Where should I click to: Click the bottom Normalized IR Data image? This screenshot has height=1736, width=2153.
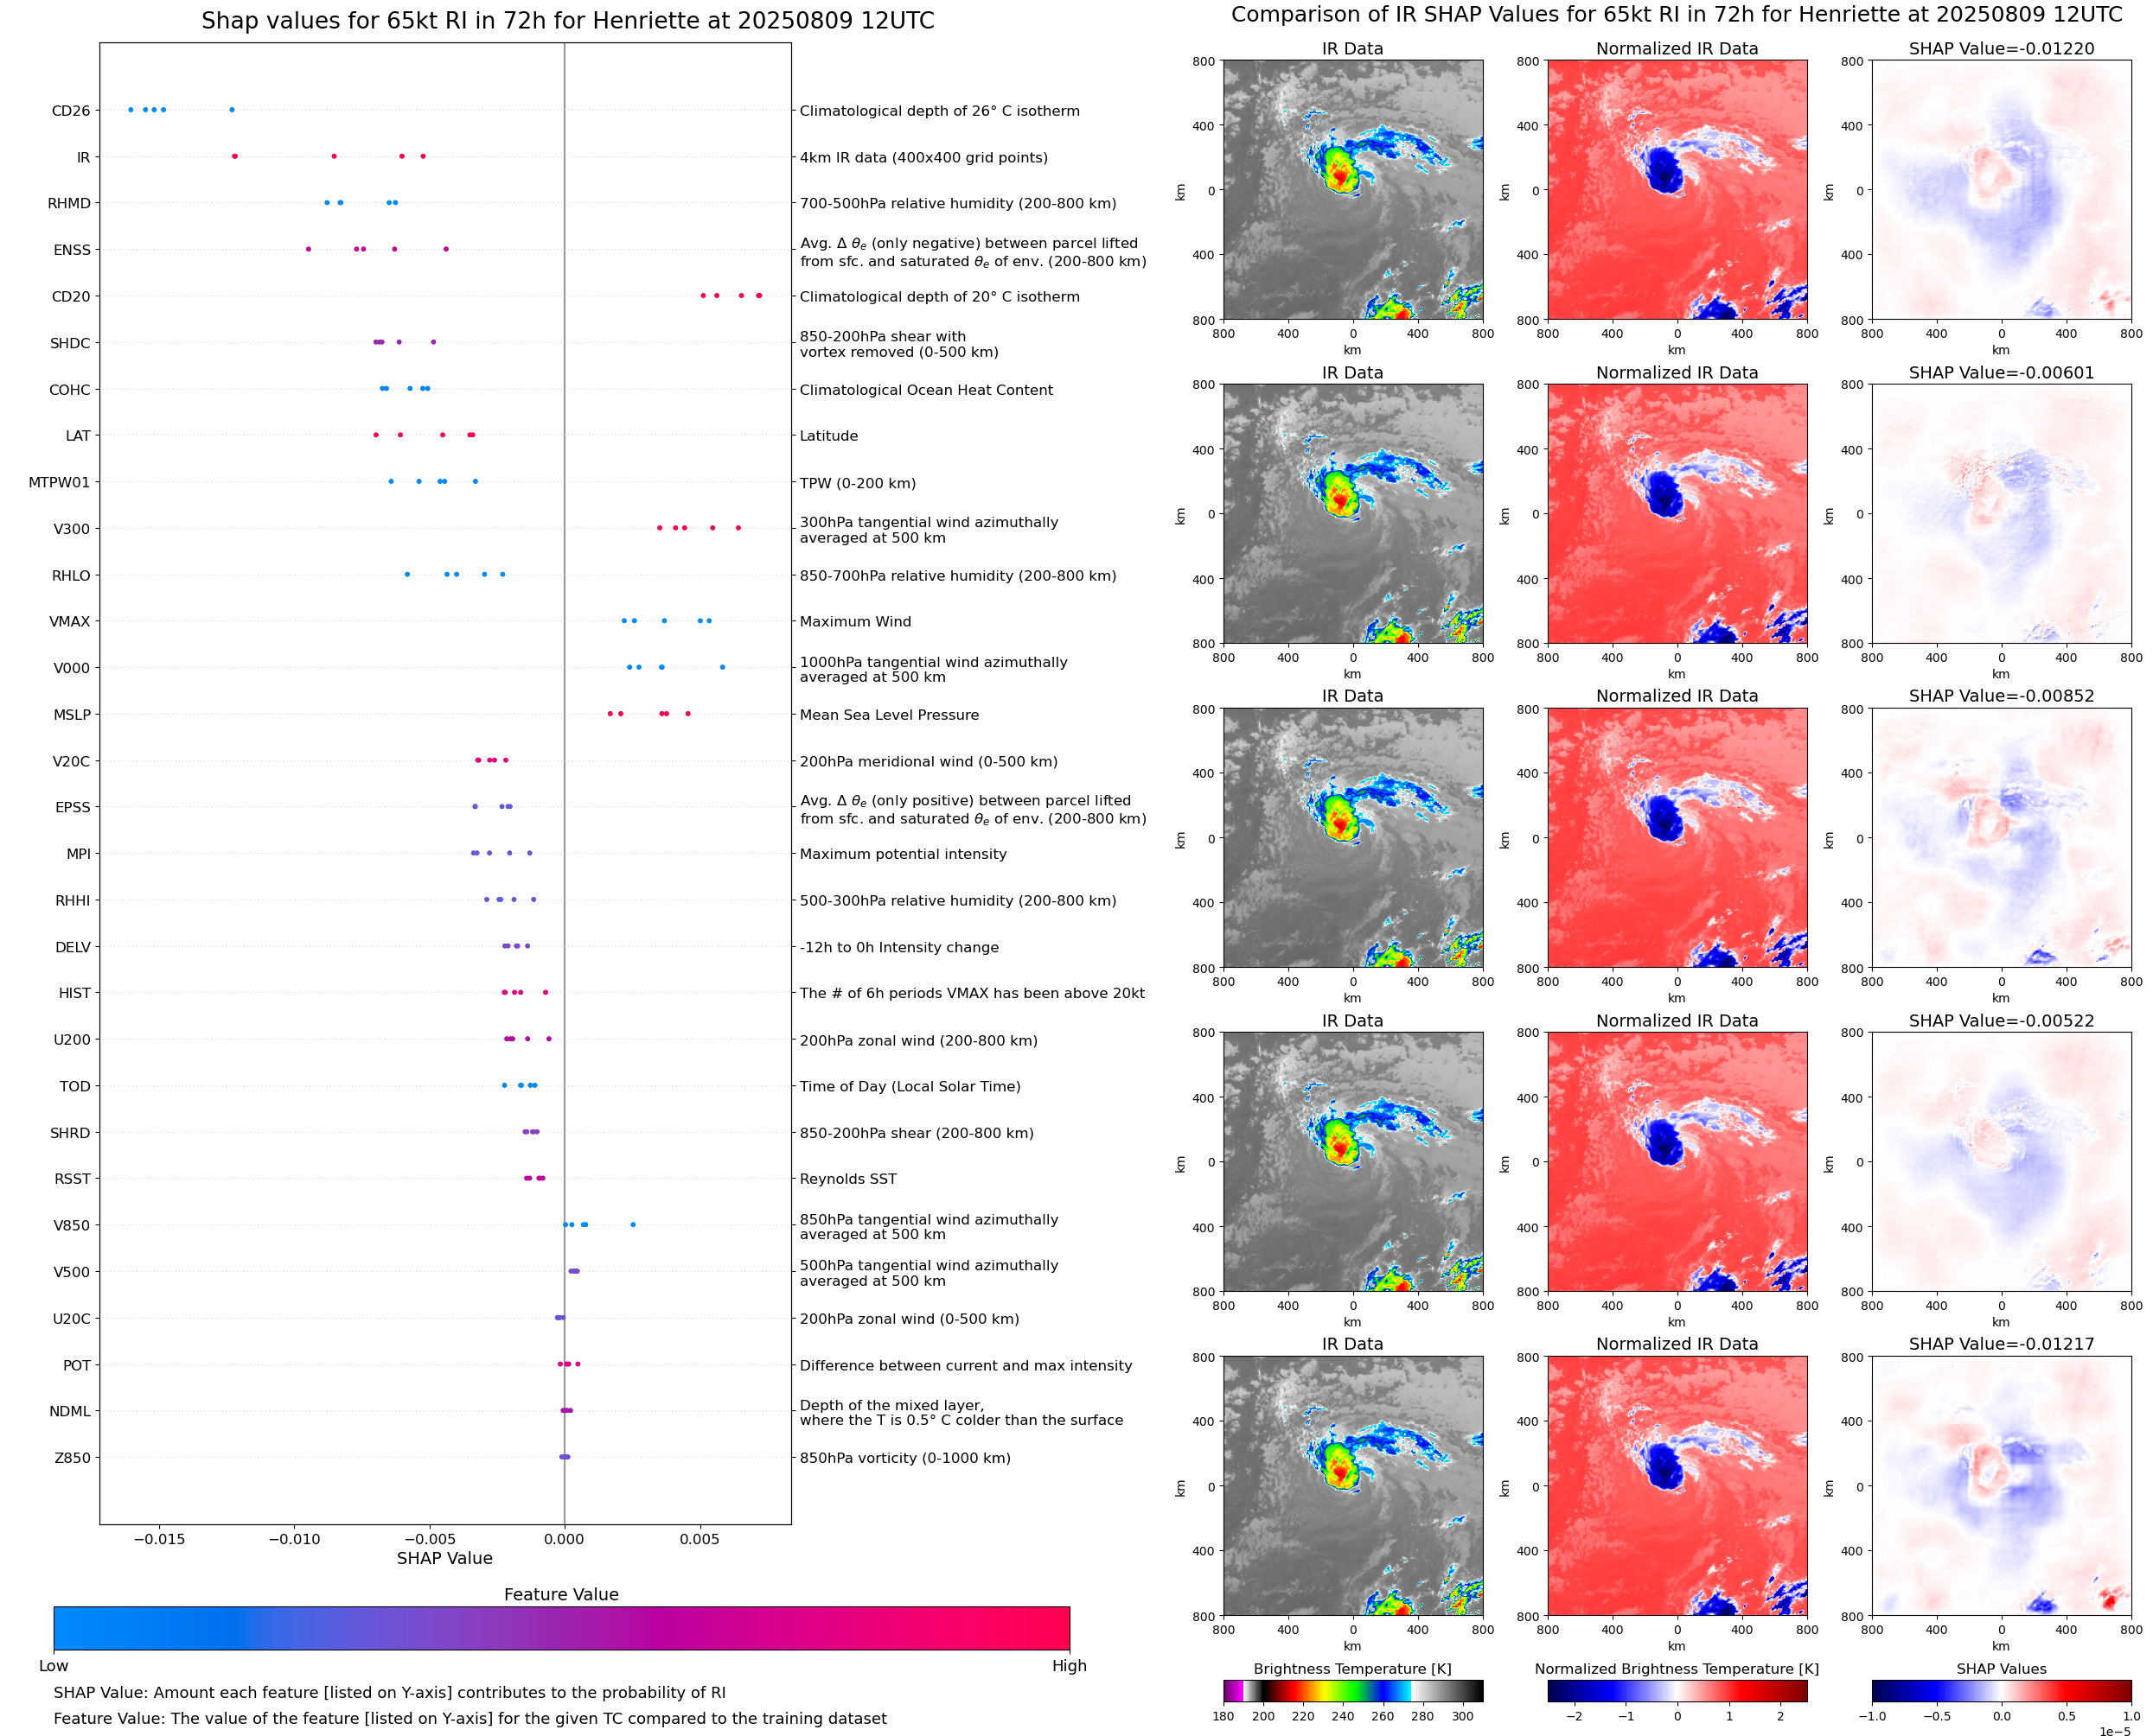coord(1677,1486)
